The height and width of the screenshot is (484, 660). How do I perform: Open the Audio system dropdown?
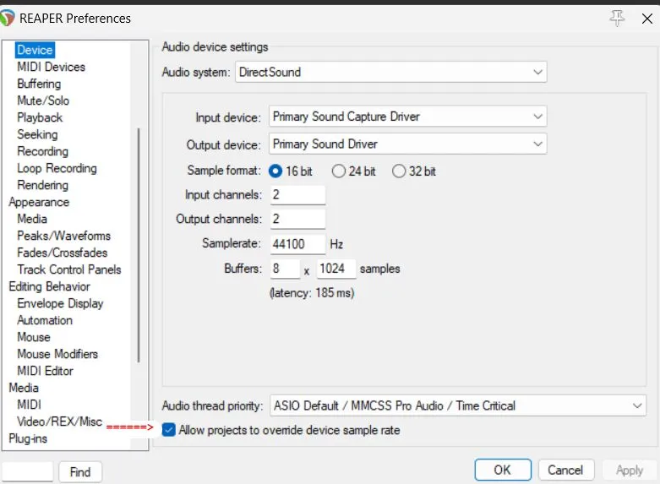(x=390, y=72)
